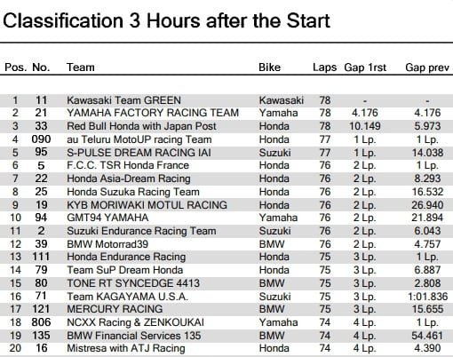
Task: Click the 1:01.836 gap value
Action: pos(427,297)
